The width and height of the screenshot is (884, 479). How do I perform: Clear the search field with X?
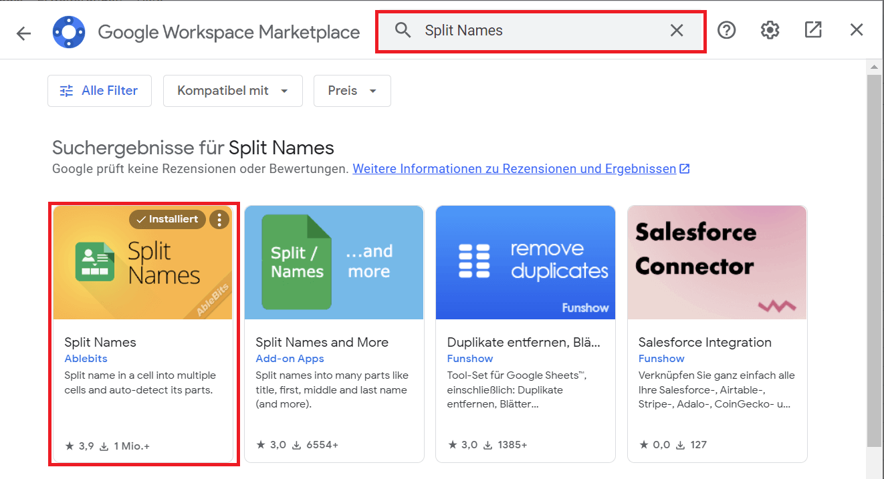point(677,30)
